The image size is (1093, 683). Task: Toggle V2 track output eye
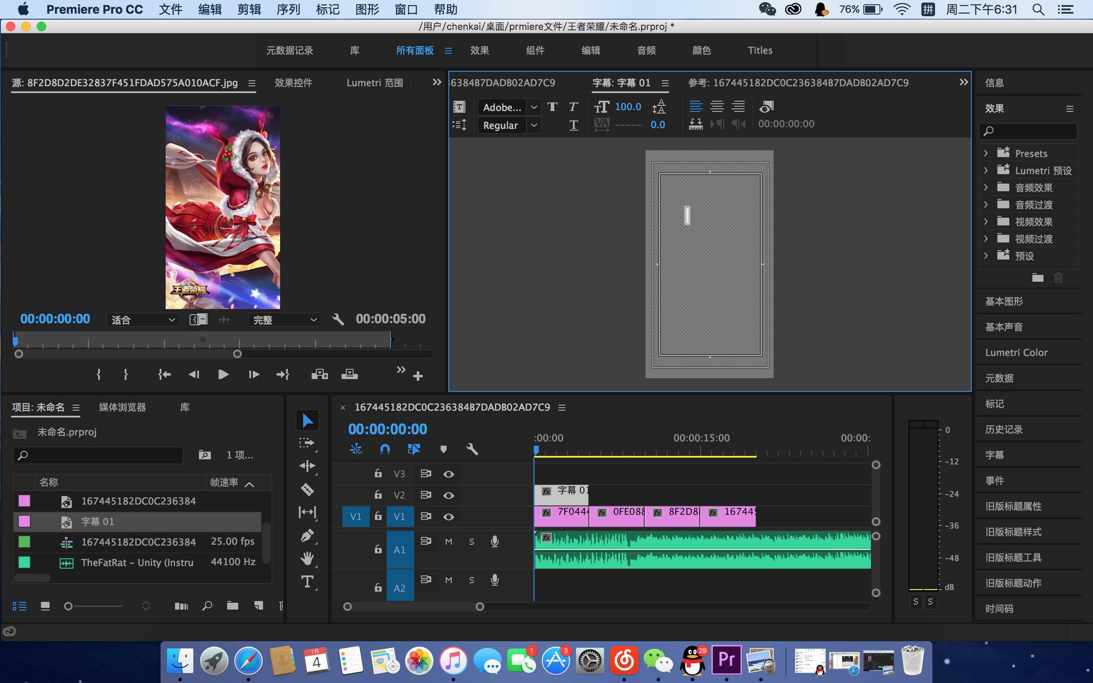coord(448,495)
